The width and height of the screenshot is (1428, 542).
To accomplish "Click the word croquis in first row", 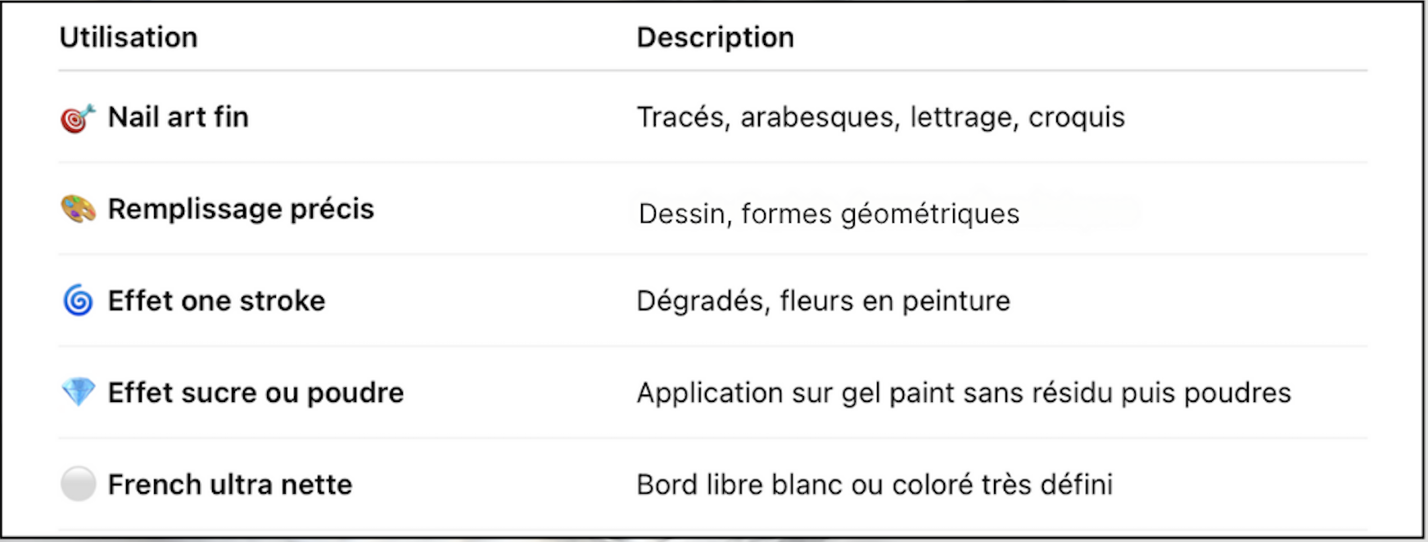I will [1077, 119].
